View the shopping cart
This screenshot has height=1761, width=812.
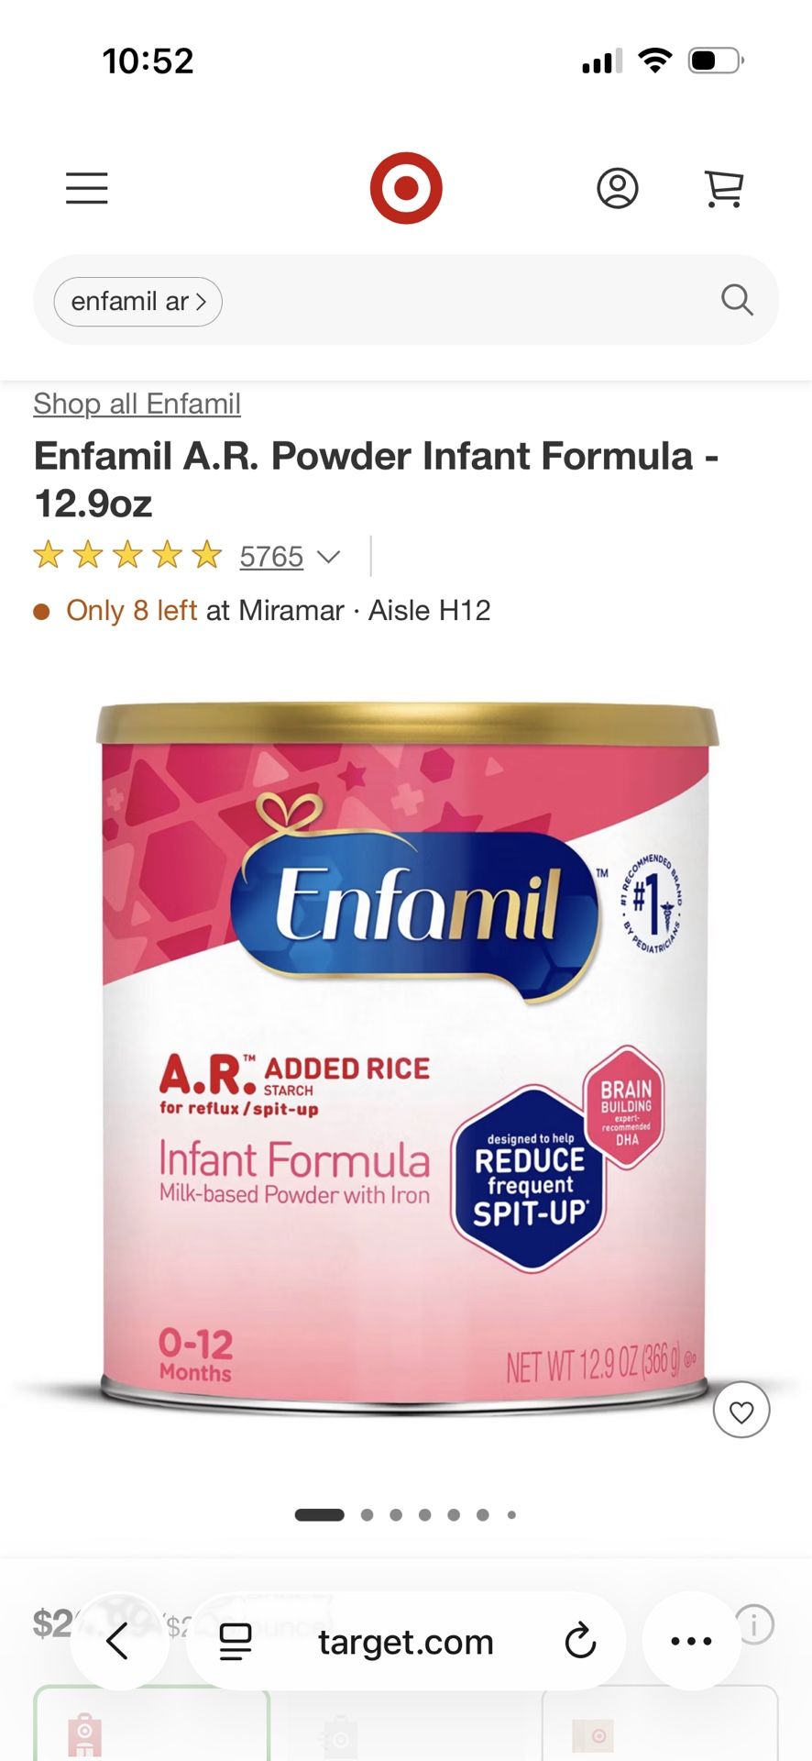point(724,189)
